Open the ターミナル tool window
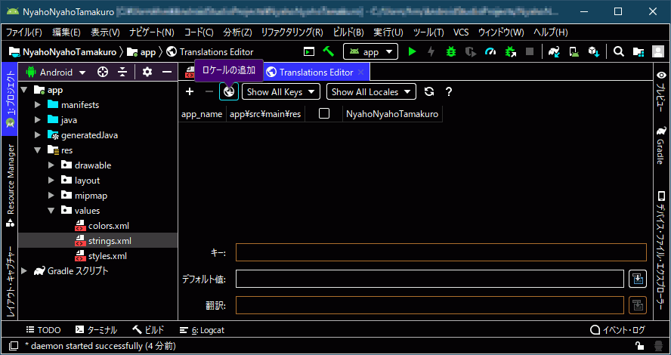 coord(96,330)
